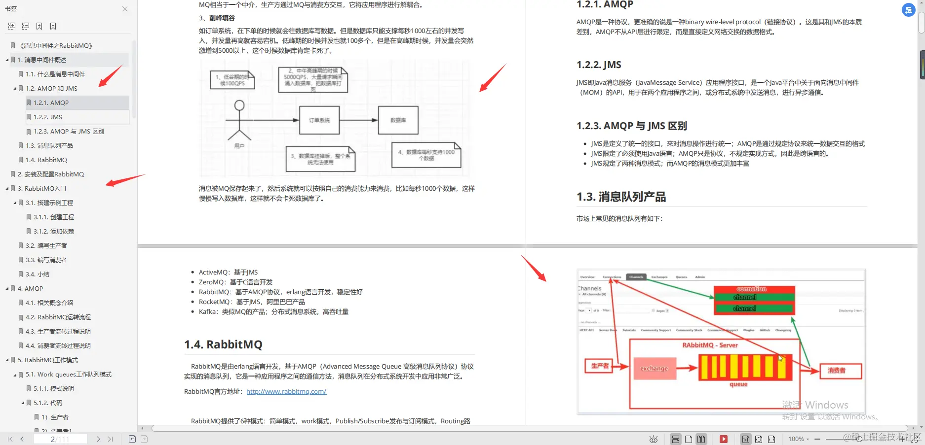Go back to previous view icon
Image resolution: width=925 pixels, height=445 pixels.
coord(132,439)
